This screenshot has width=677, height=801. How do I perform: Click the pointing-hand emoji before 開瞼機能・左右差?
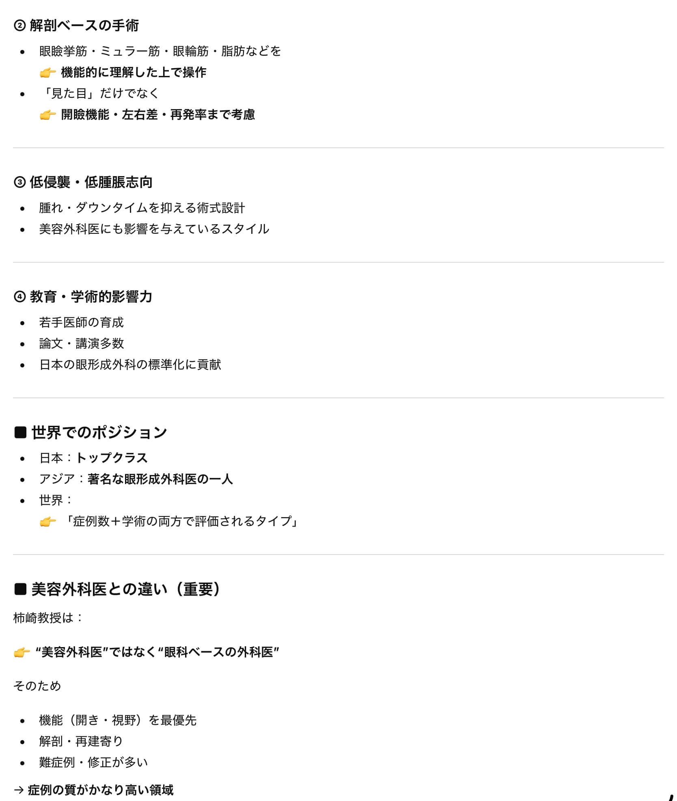tap(47, 115)
